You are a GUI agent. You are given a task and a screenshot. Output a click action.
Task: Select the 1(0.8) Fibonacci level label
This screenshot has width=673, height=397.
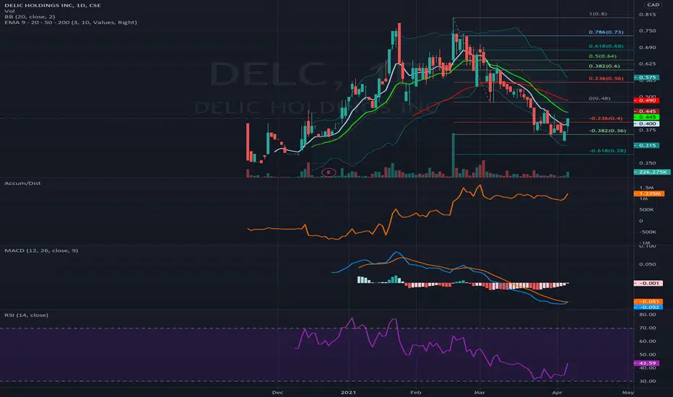pos(597,14)
